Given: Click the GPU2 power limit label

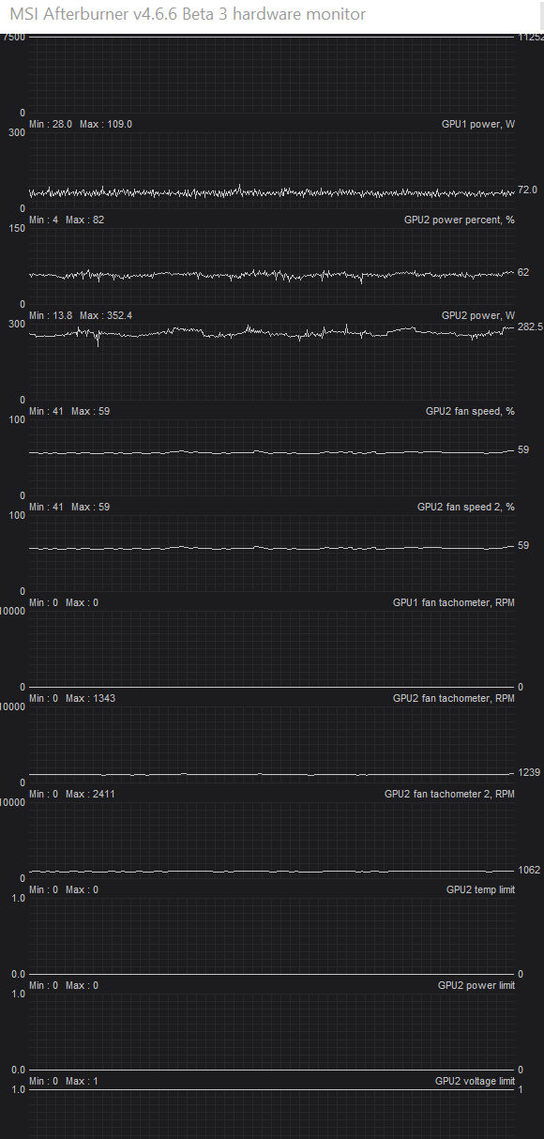Looking at the screenshot, I should (476, 985).
